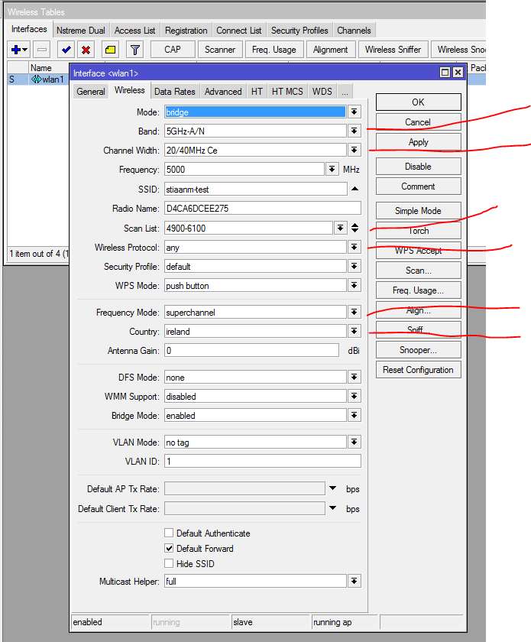
Task: Open the Security Profiles tab
Action: pyautogui.click(x=299, y=31)
